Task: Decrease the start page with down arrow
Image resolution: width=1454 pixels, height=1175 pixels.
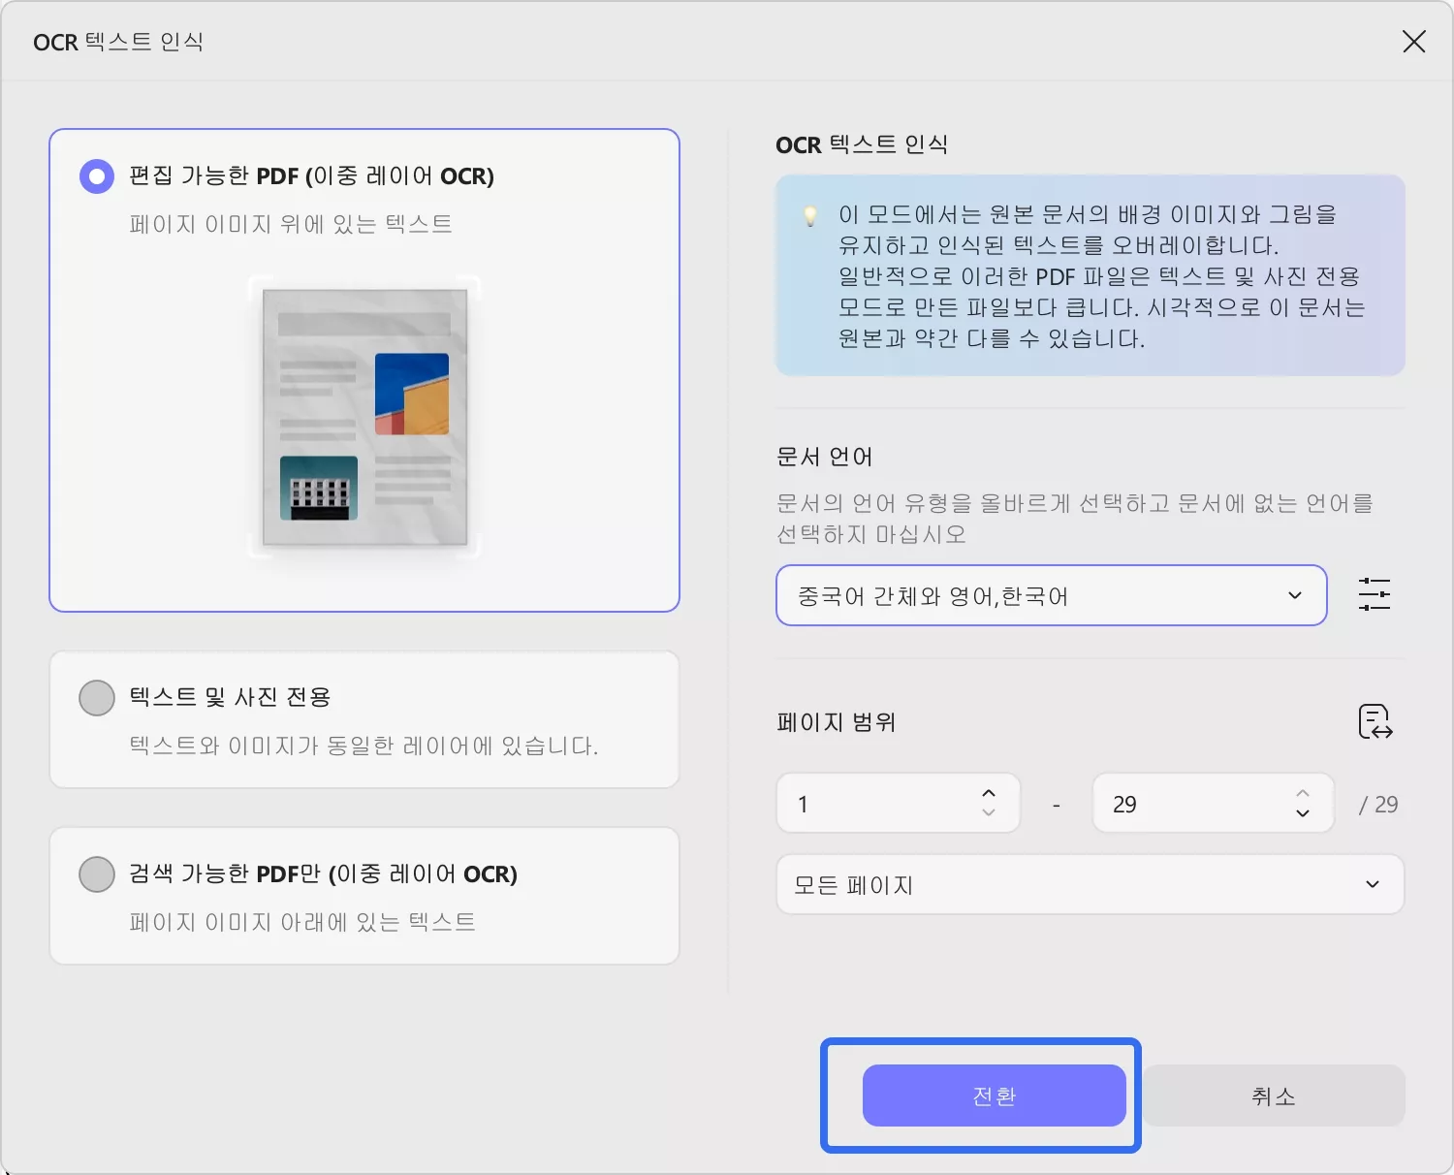Action: pos(989,813)
